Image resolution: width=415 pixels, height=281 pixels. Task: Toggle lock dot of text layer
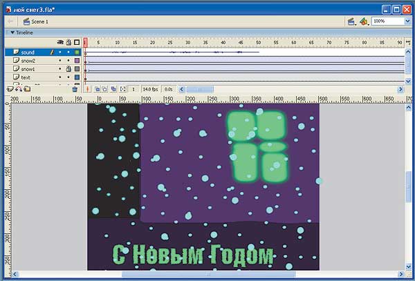coord(68,77)
